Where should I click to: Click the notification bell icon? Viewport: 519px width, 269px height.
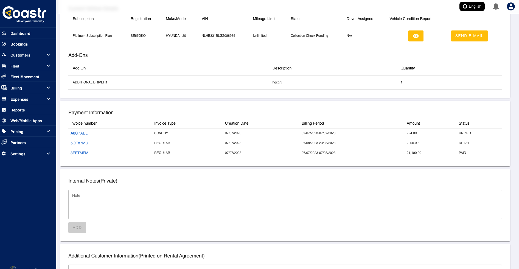(496, 6)
